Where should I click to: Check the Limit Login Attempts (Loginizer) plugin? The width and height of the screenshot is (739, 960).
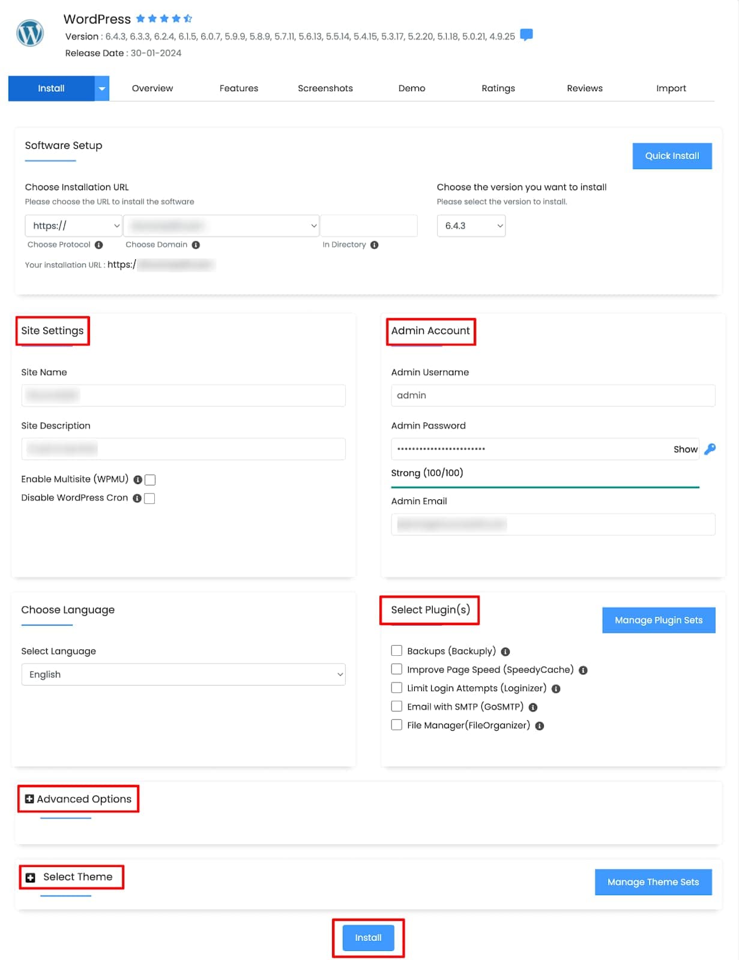click(x=396, y=688)
